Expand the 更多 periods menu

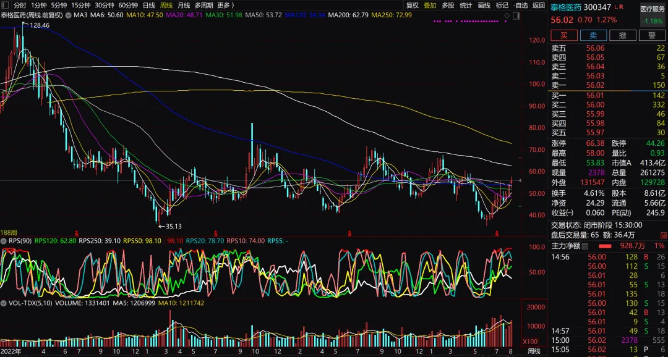(x=225, y=6)
